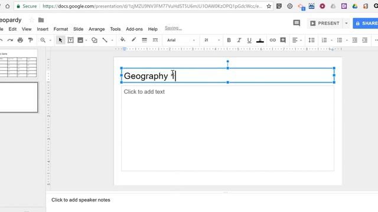Click the Line spacing icon
Screen dimensions: 378x212
pos(311,40)
